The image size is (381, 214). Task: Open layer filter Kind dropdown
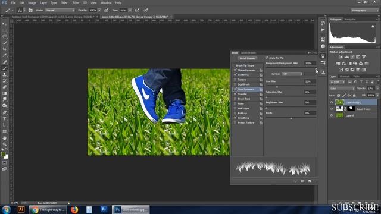[338, 82]
